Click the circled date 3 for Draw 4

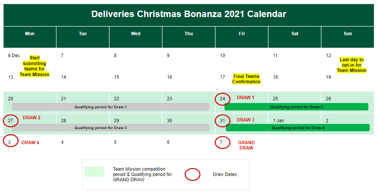coord(11,141)
